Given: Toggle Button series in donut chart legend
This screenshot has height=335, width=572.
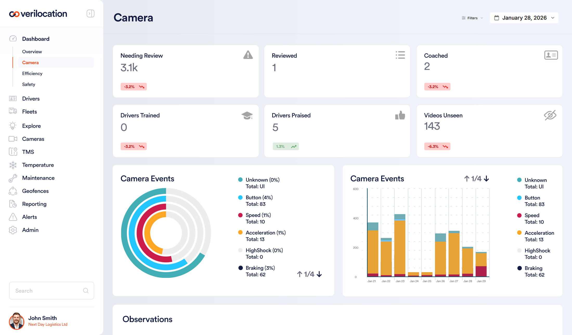Looking at the screenshot, I should pyautogui.click(x=259, y=198).
